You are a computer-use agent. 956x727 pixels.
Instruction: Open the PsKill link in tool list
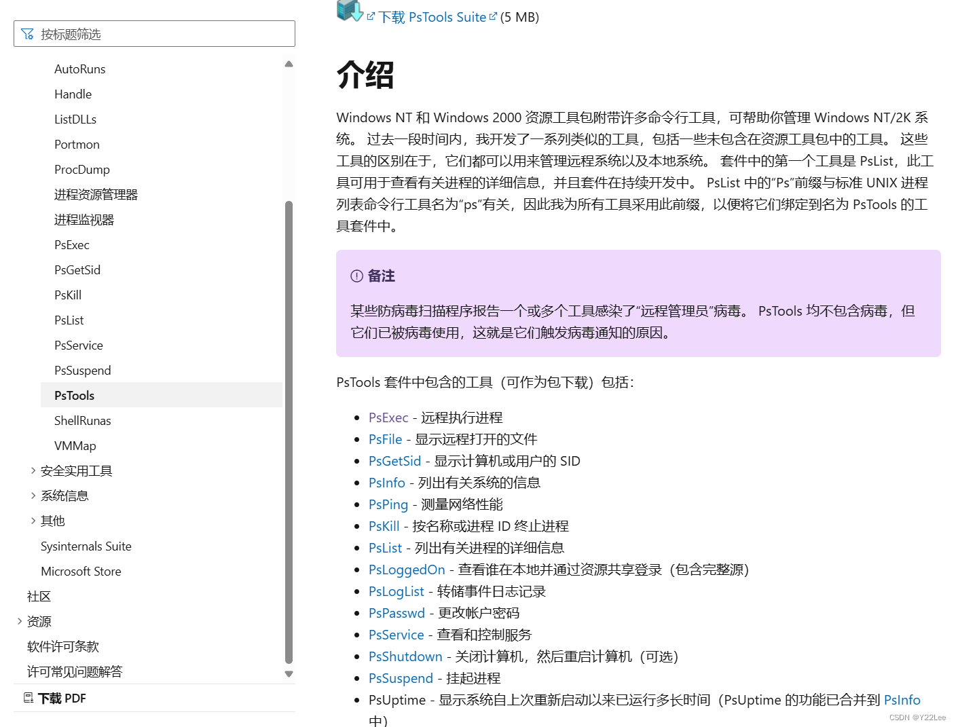[x=384, y=526]
